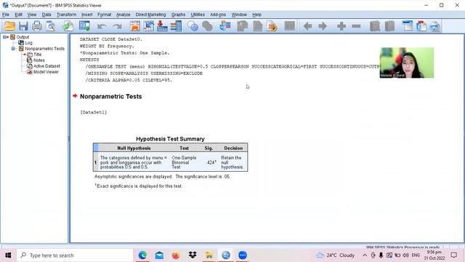
Task: Save the output document
Action: (23, 26)
